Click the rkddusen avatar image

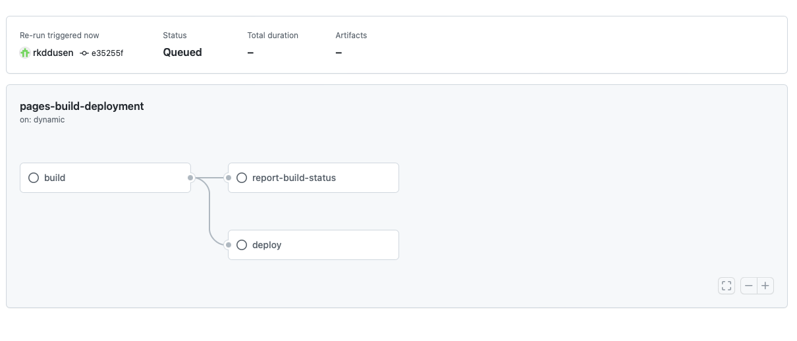[25, 53]
